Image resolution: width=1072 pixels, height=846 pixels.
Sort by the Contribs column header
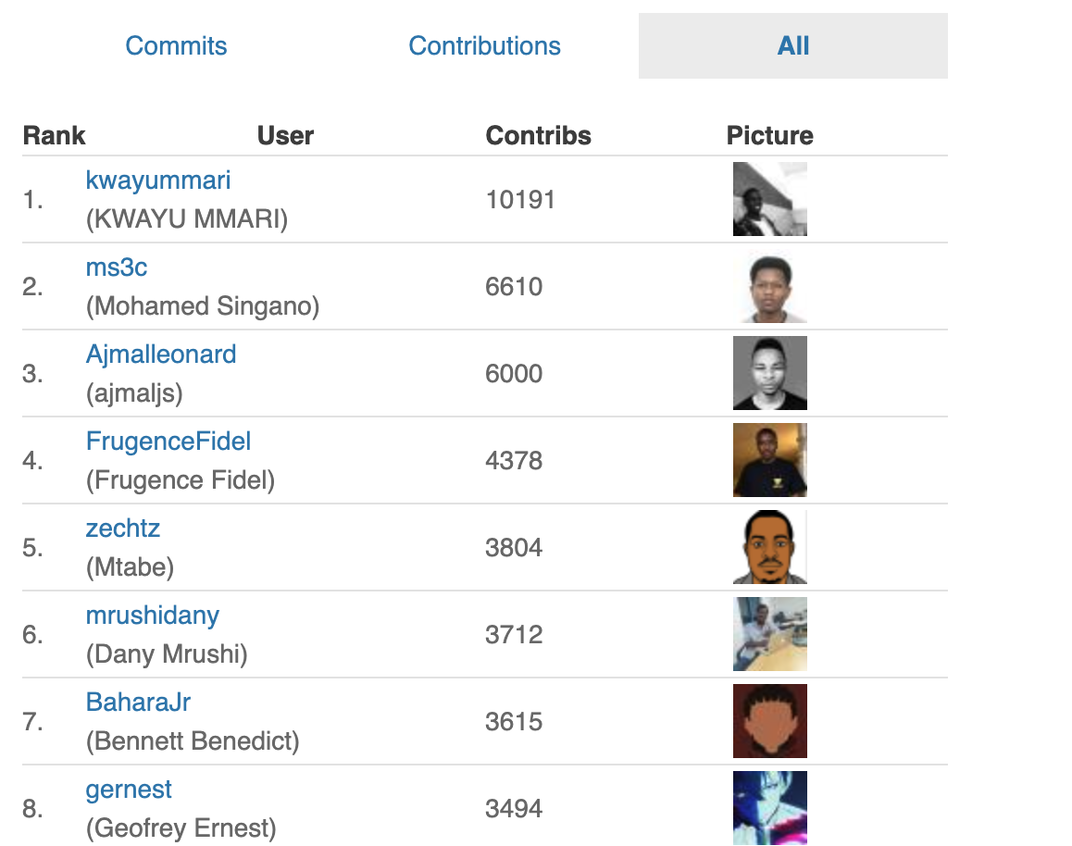[x=538, y=135]
